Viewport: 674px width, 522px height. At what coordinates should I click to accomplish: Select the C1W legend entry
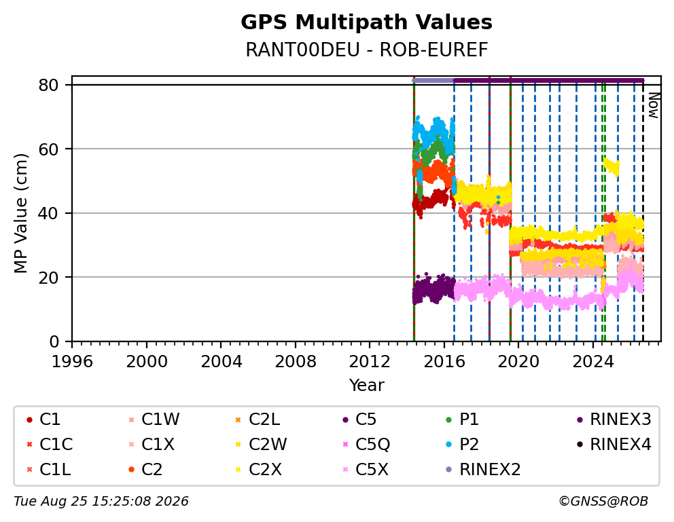pos(154,420)
